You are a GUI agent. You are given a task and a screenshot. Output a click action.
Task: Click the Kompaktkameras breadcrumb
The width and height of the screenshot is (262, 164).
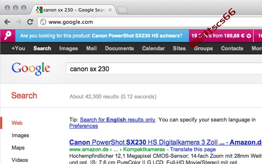(144, 149)
